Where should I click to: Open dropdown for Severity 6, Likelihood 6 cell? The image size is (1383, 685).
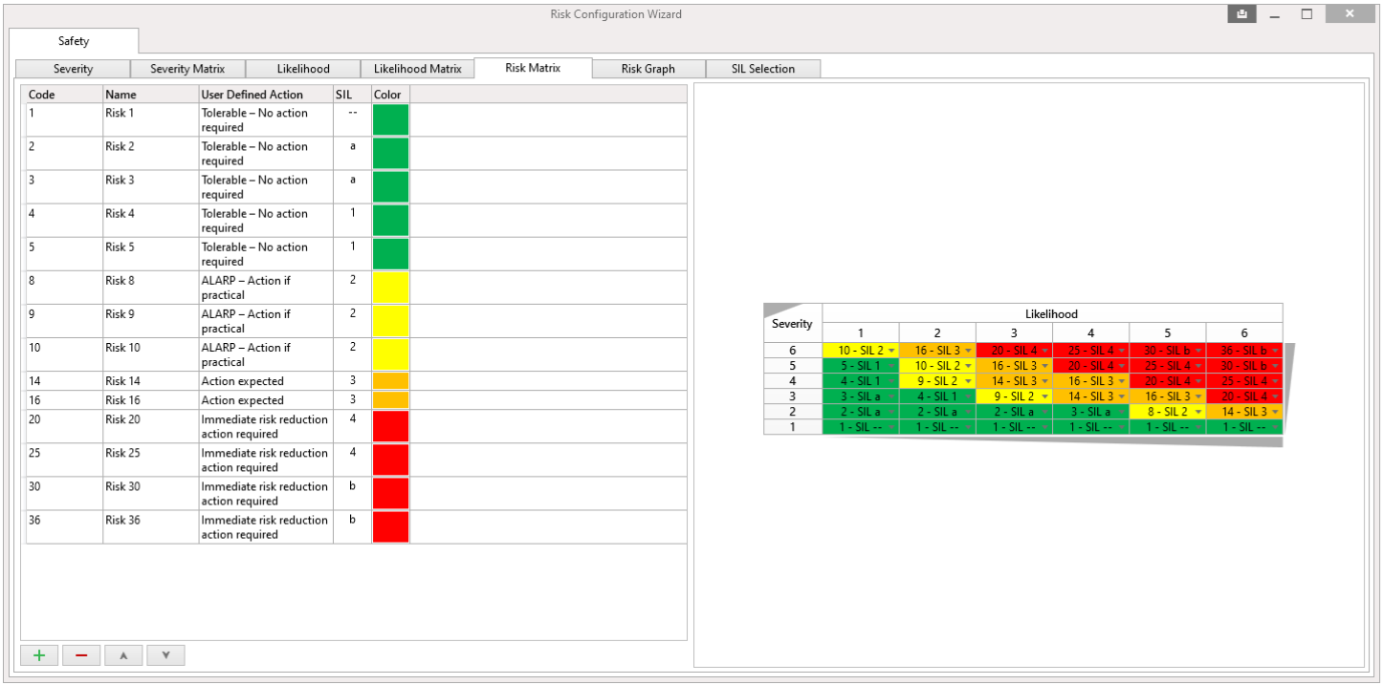click(x=1276, y=351)
